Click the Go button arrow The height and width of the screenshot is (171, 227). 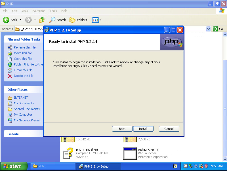(x=215, y=29)
